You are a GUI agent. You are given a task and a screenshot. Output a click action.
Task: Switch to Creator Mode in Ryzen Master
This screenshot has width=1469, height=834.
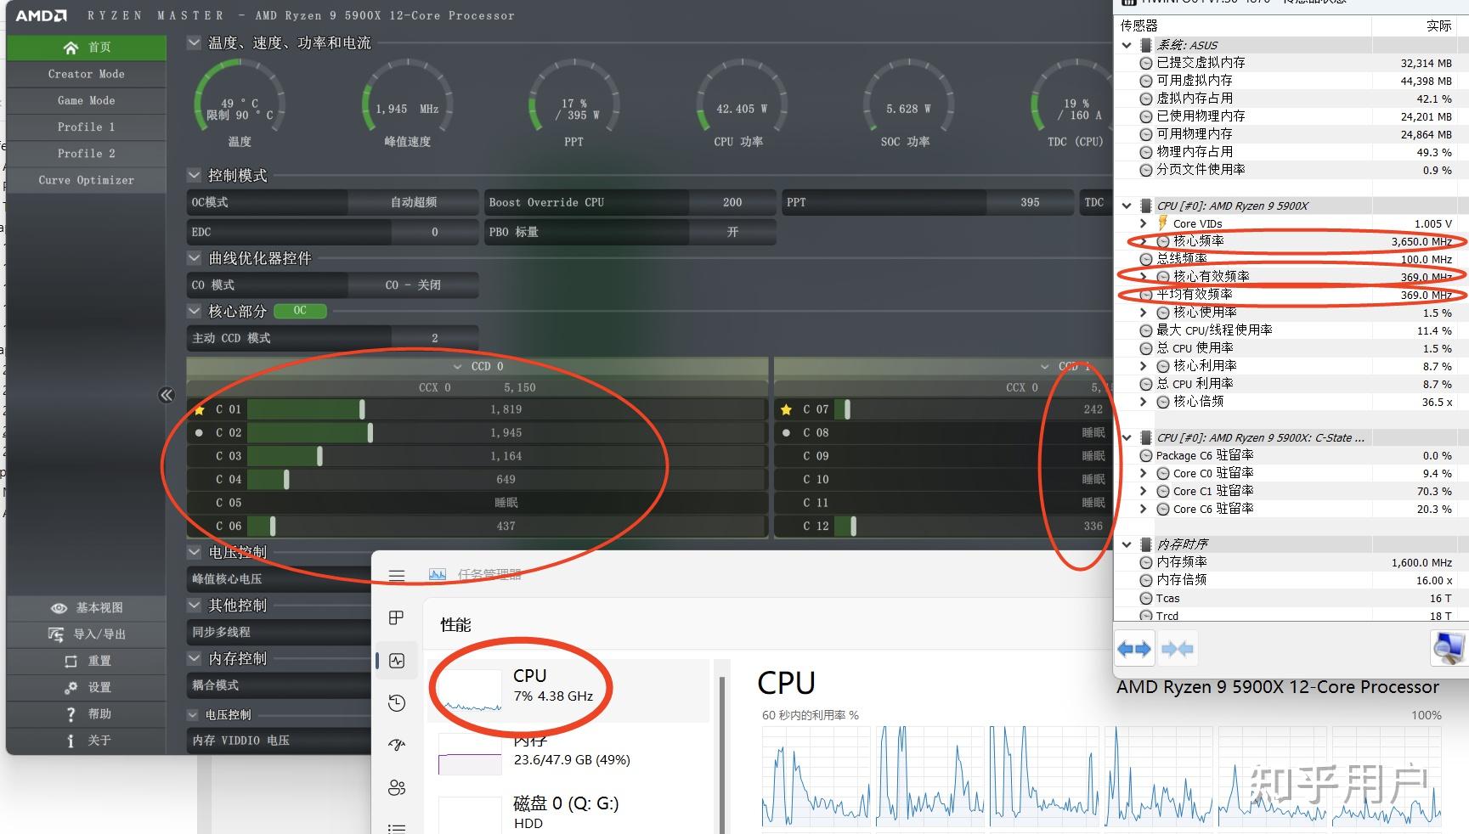(x=86, y=74)
